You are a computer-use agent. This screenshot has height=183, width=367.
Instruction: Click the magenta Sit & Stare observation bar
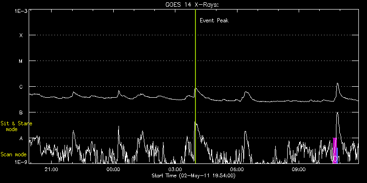pos(335,151)
